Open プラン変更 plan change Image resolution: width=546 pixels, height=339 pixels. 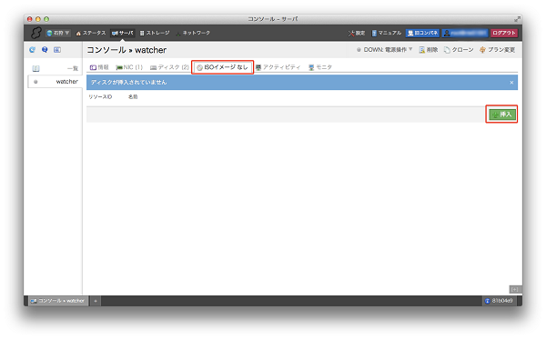click(x=497, y=50)
